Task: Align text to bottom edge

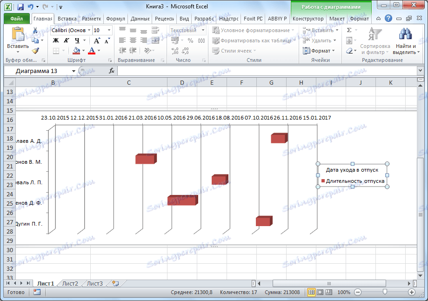Action: (x=144, y=30)
